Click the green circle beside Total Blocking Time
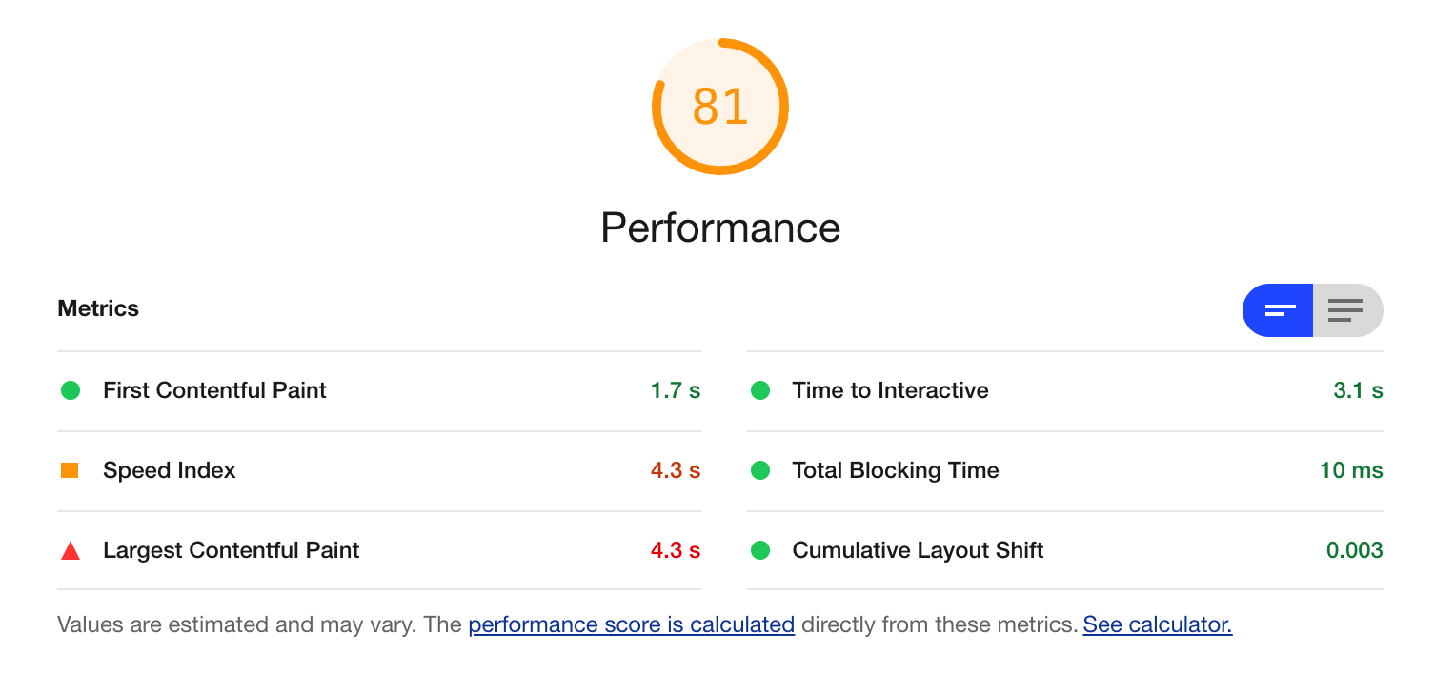 (760, 470)
